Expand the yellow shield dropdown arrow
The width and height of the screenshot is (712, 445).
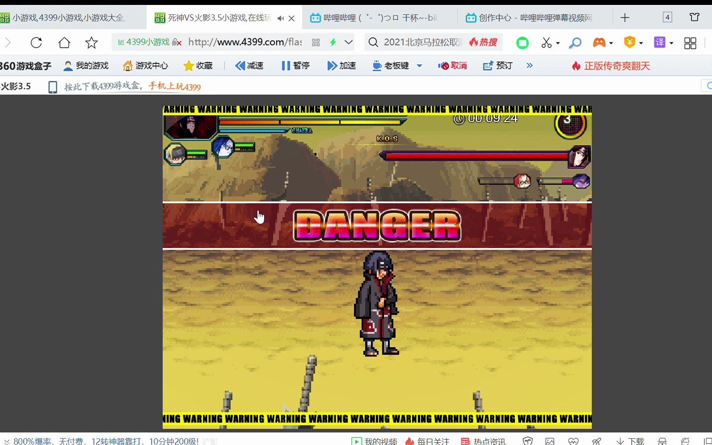coord(641,43)
